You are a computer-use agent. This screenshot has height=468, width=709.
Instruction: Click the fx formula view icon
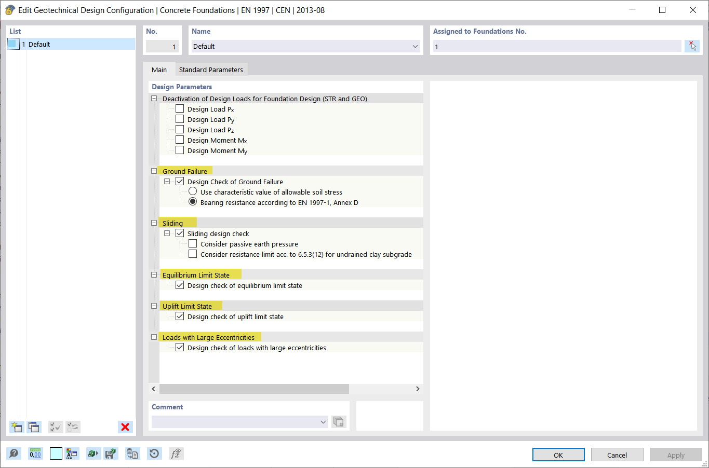[x=176, y=453]
